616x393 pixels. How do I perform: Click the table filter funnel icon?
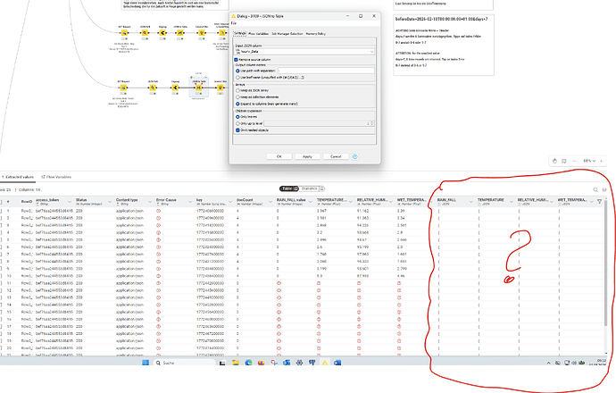point(599,201)
